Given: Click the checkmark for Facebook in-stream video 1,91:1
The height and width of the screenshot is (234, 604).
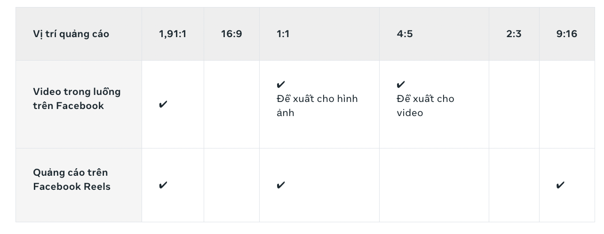Looking at the screenshot, I should (163, 104).
